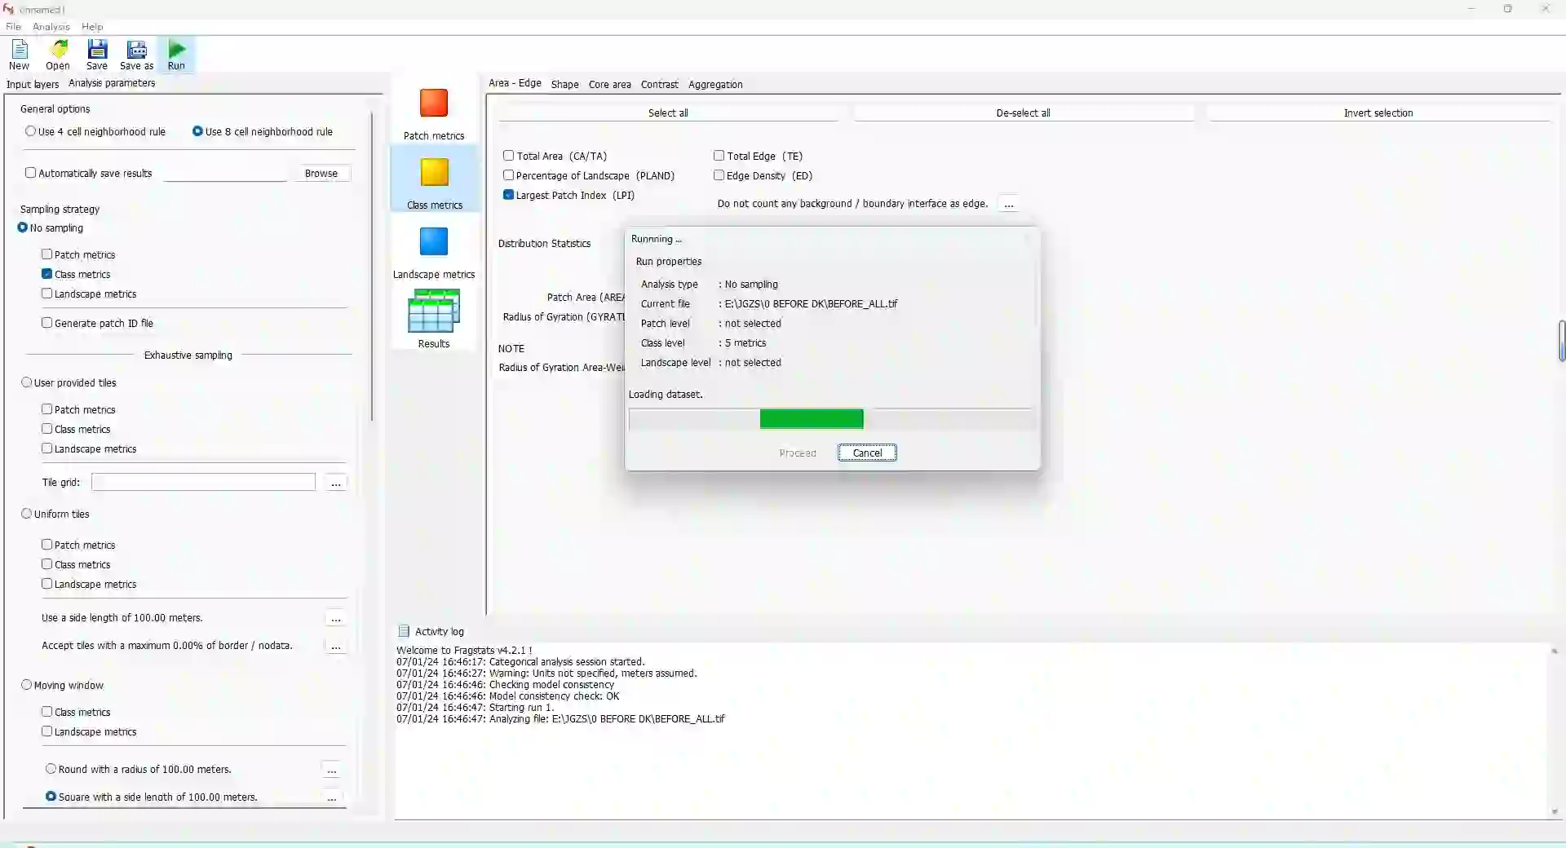Click the Tile grid input field
This screenshot has width=1566, height=848.
click(x=203, y=482)
